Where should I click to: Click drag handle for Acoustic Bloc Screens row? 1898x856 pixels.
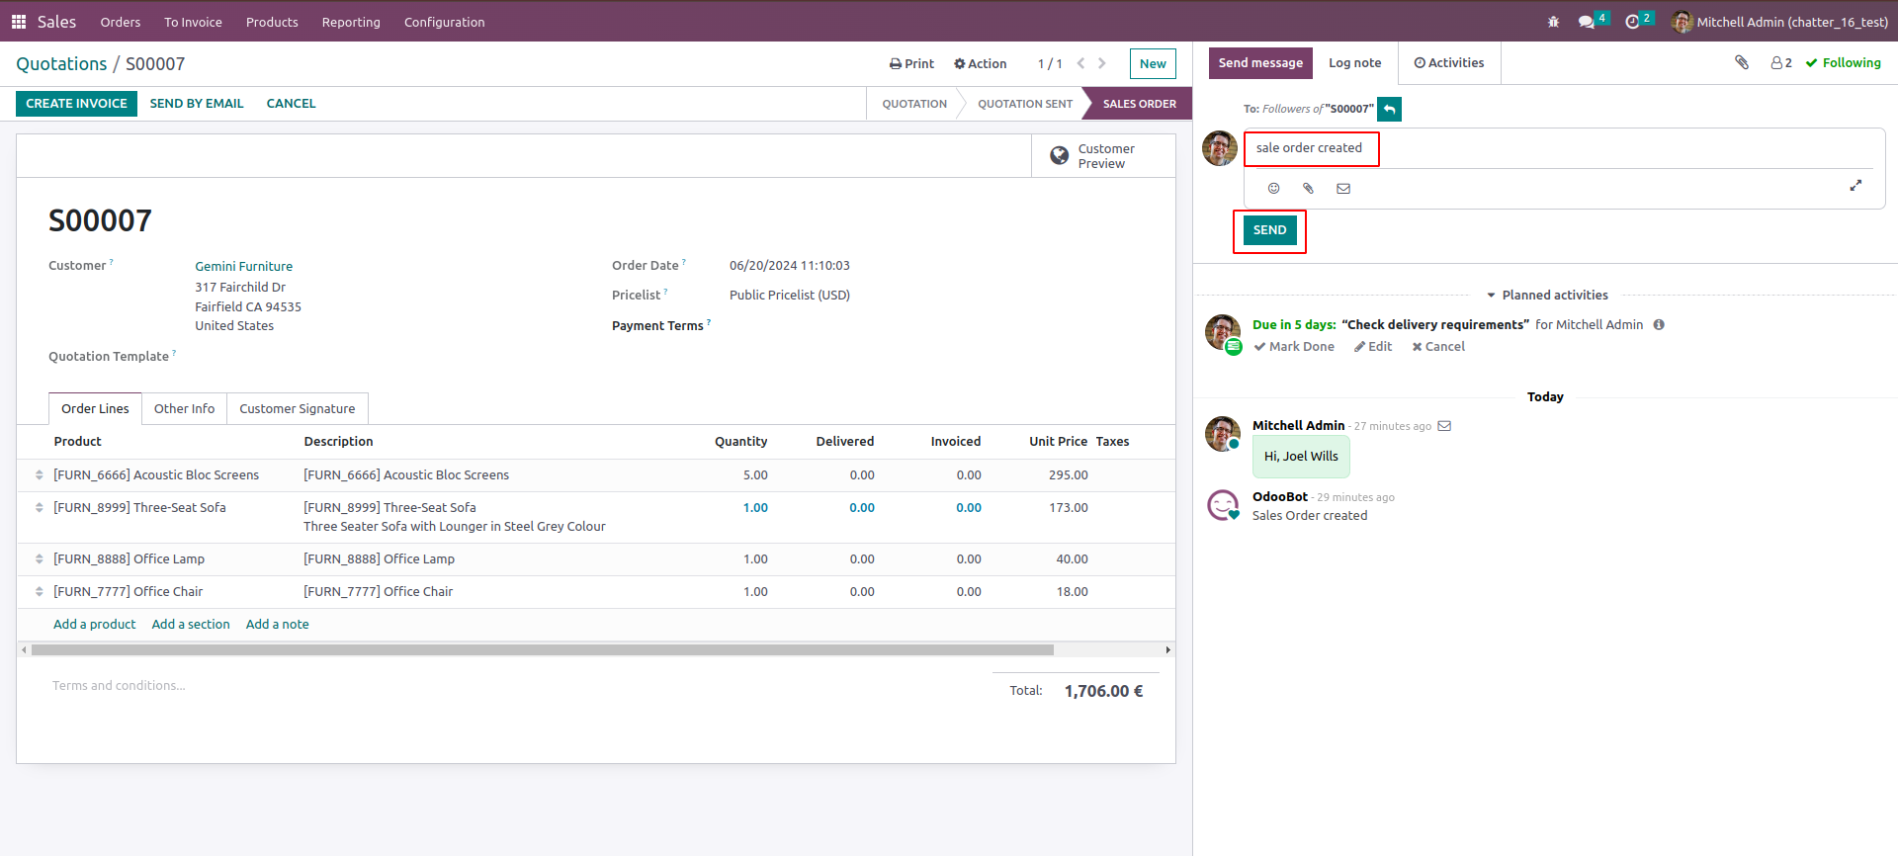pyautogui.click(x=40, y=475)
